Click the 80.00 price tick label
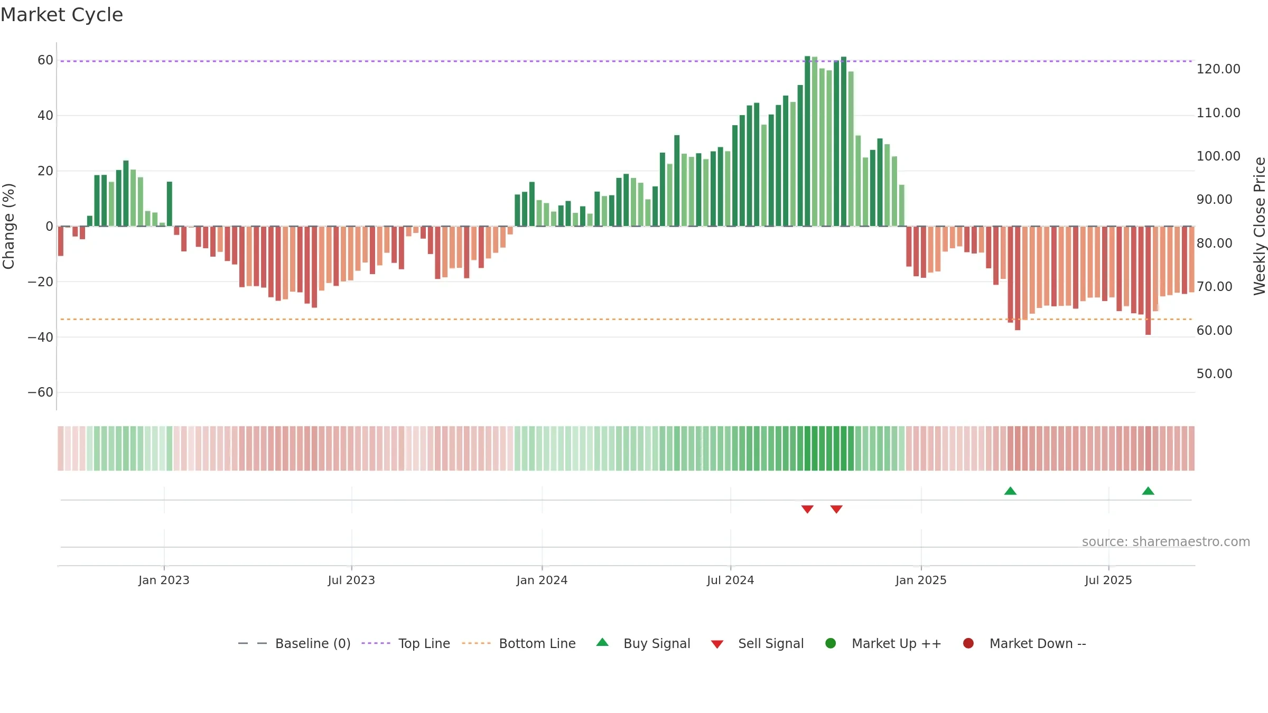The width and height of the screenshot is (1268, 713). [x=1214, y=243]
